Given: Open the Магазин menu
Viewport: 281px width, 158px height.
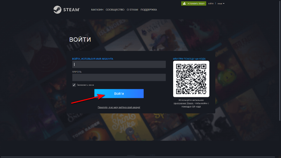Looking at the screenshot, I should coord(97,10).
